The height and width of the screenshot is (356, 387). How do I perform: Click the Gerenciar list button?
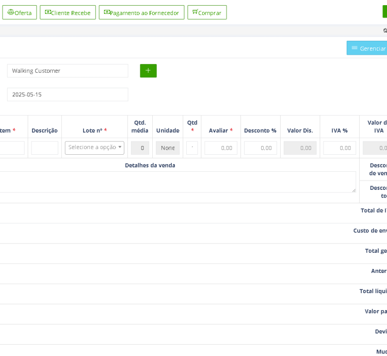[x=368, y=48]
